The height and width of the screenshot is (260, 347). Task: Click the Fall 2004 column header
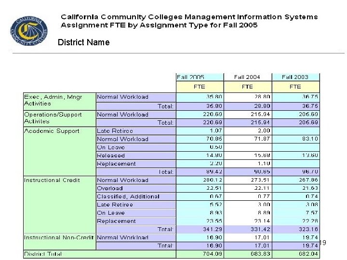(x=247, y=77)
